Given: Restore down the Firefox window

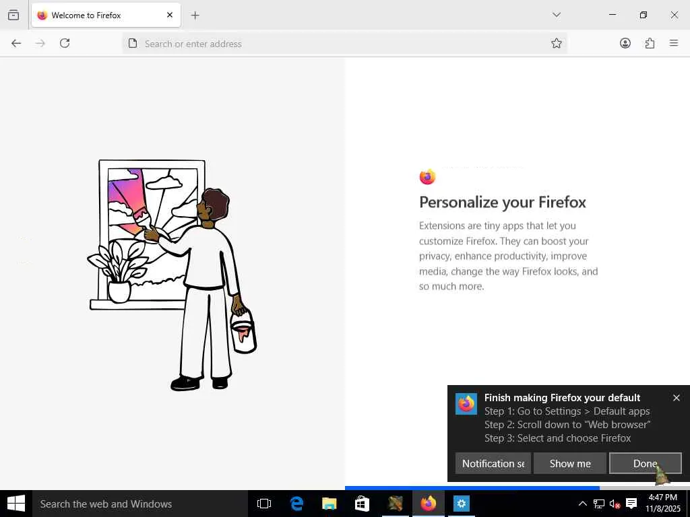Looking at the screenshot, I should 644,15.
